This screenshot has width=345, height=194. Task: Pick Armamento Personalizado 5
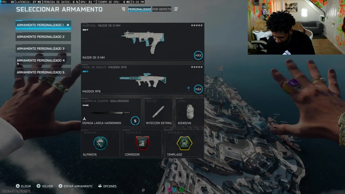tap(43, 72)
